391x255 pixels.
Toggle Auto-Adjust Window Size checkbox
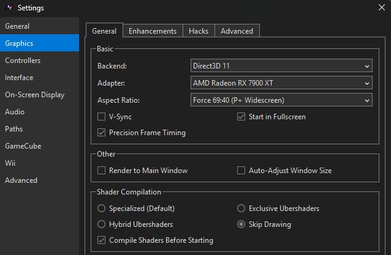(241, 171)
